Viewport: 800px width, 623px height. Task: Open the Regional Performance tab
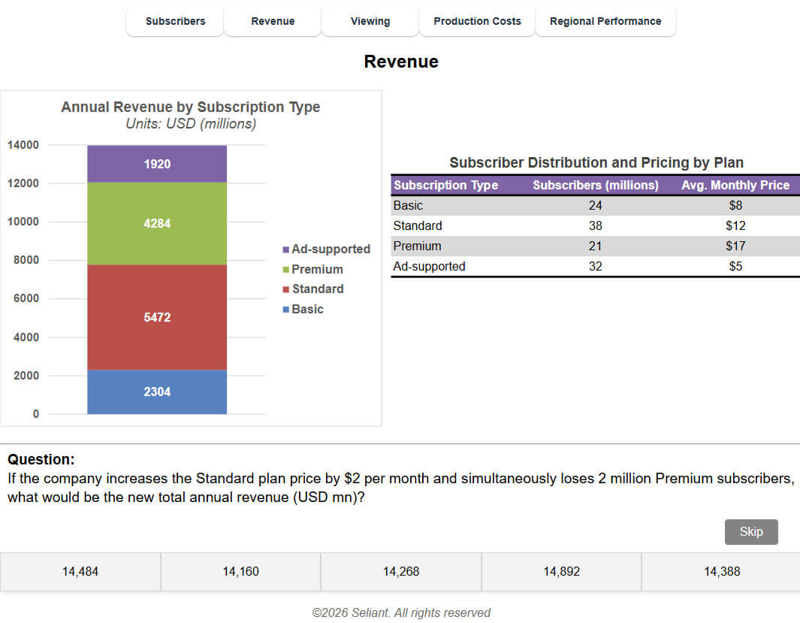pos(605,21)
